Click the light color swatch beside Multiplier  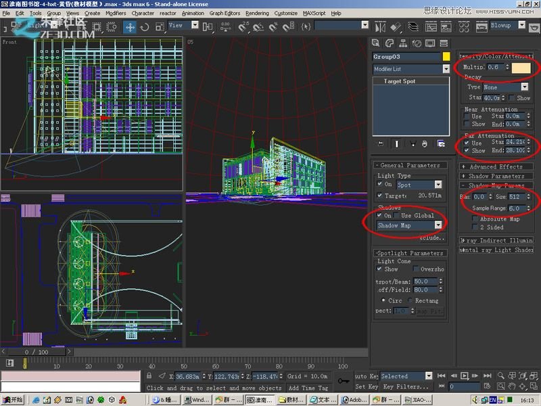pyautogui.click(x=521, y=68)
